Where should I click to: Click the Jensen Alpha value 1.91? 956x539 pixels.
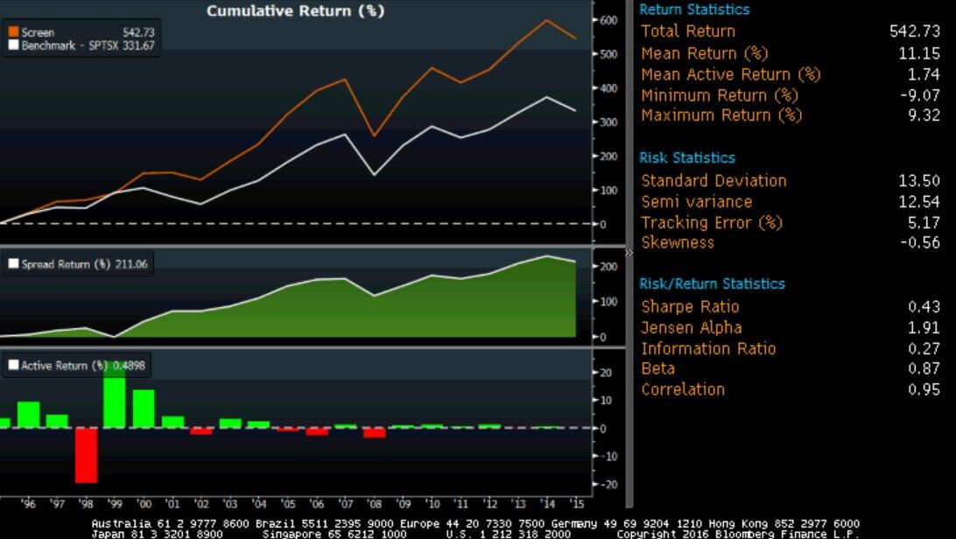[x=924, y=327]
